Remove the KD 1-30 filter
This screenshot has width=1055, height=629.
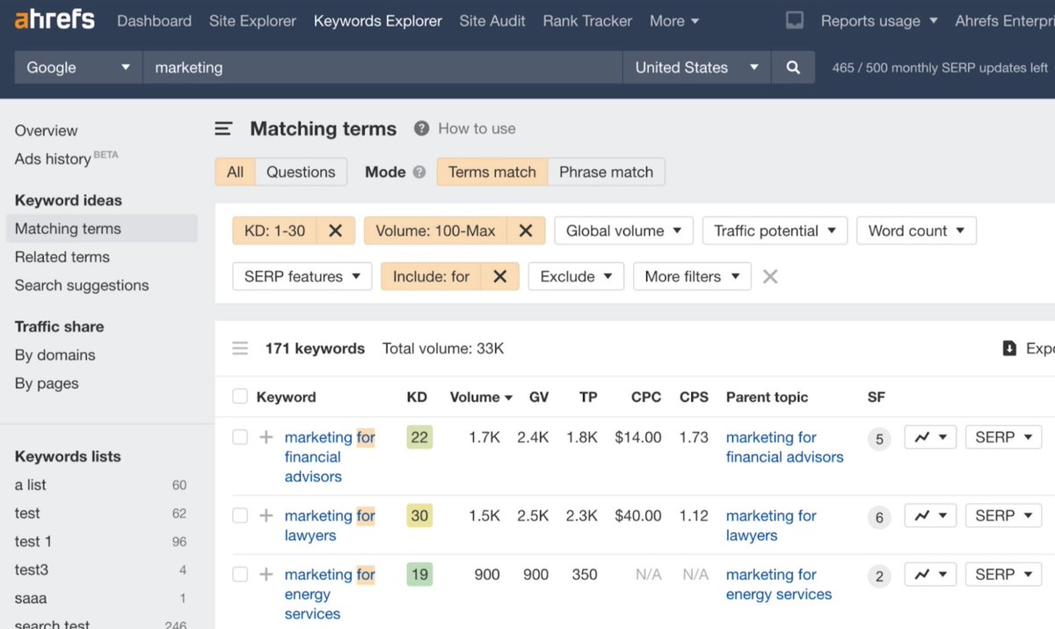coord(335,230)
